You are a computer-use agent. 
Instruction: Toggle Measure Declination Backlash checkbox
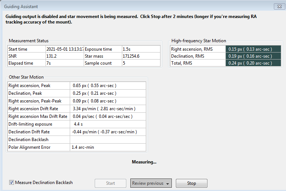click(11, 182)
